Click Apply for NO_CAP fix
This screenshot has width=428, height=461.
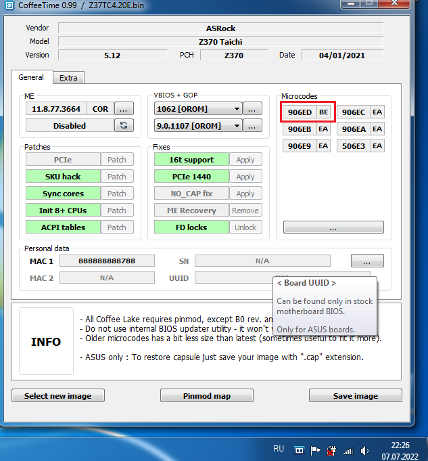(245, 194)
